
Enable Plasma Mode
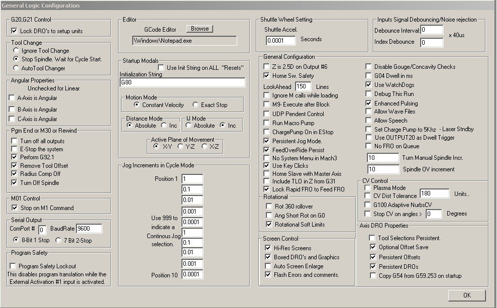(x=367, y=187)
